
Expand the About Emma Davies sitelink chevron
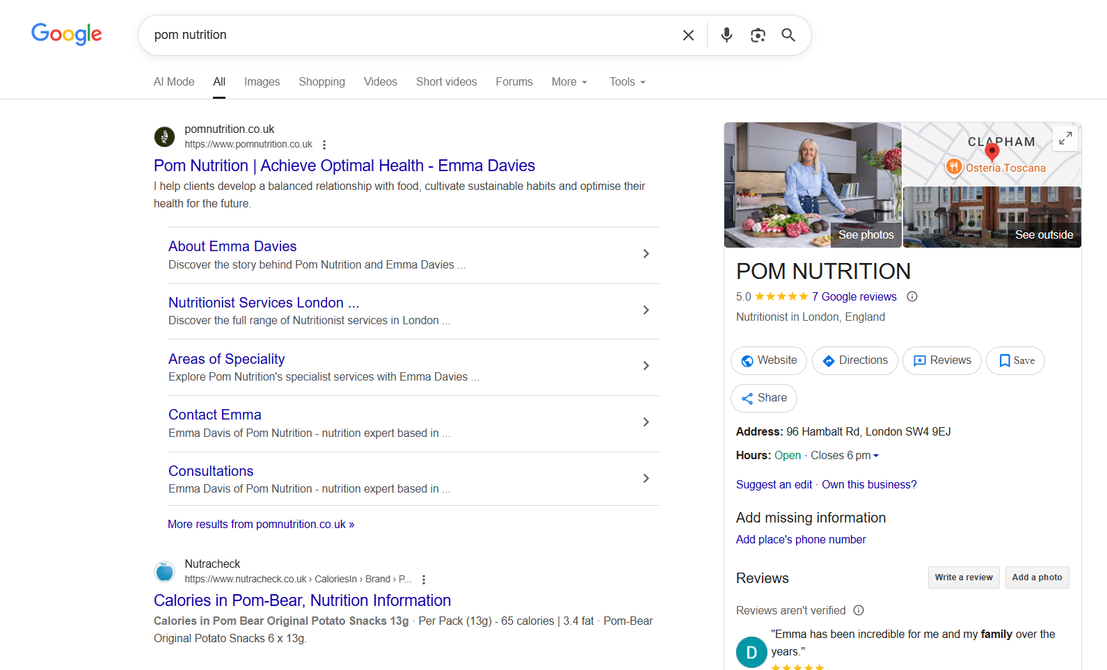646,254
